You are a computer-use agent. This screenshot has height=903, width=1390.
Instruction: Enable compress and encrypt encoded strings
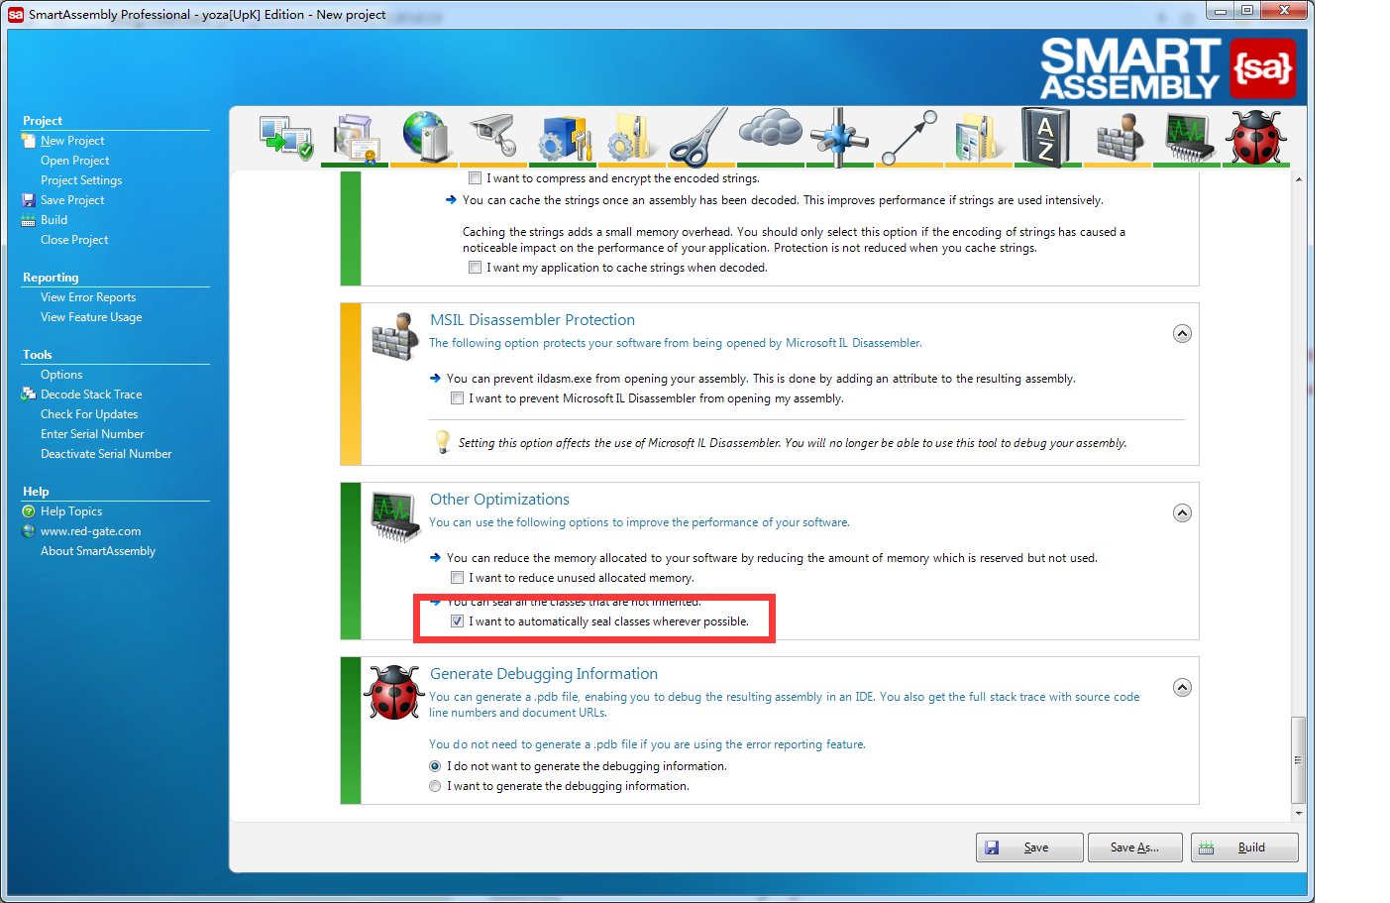475,178
